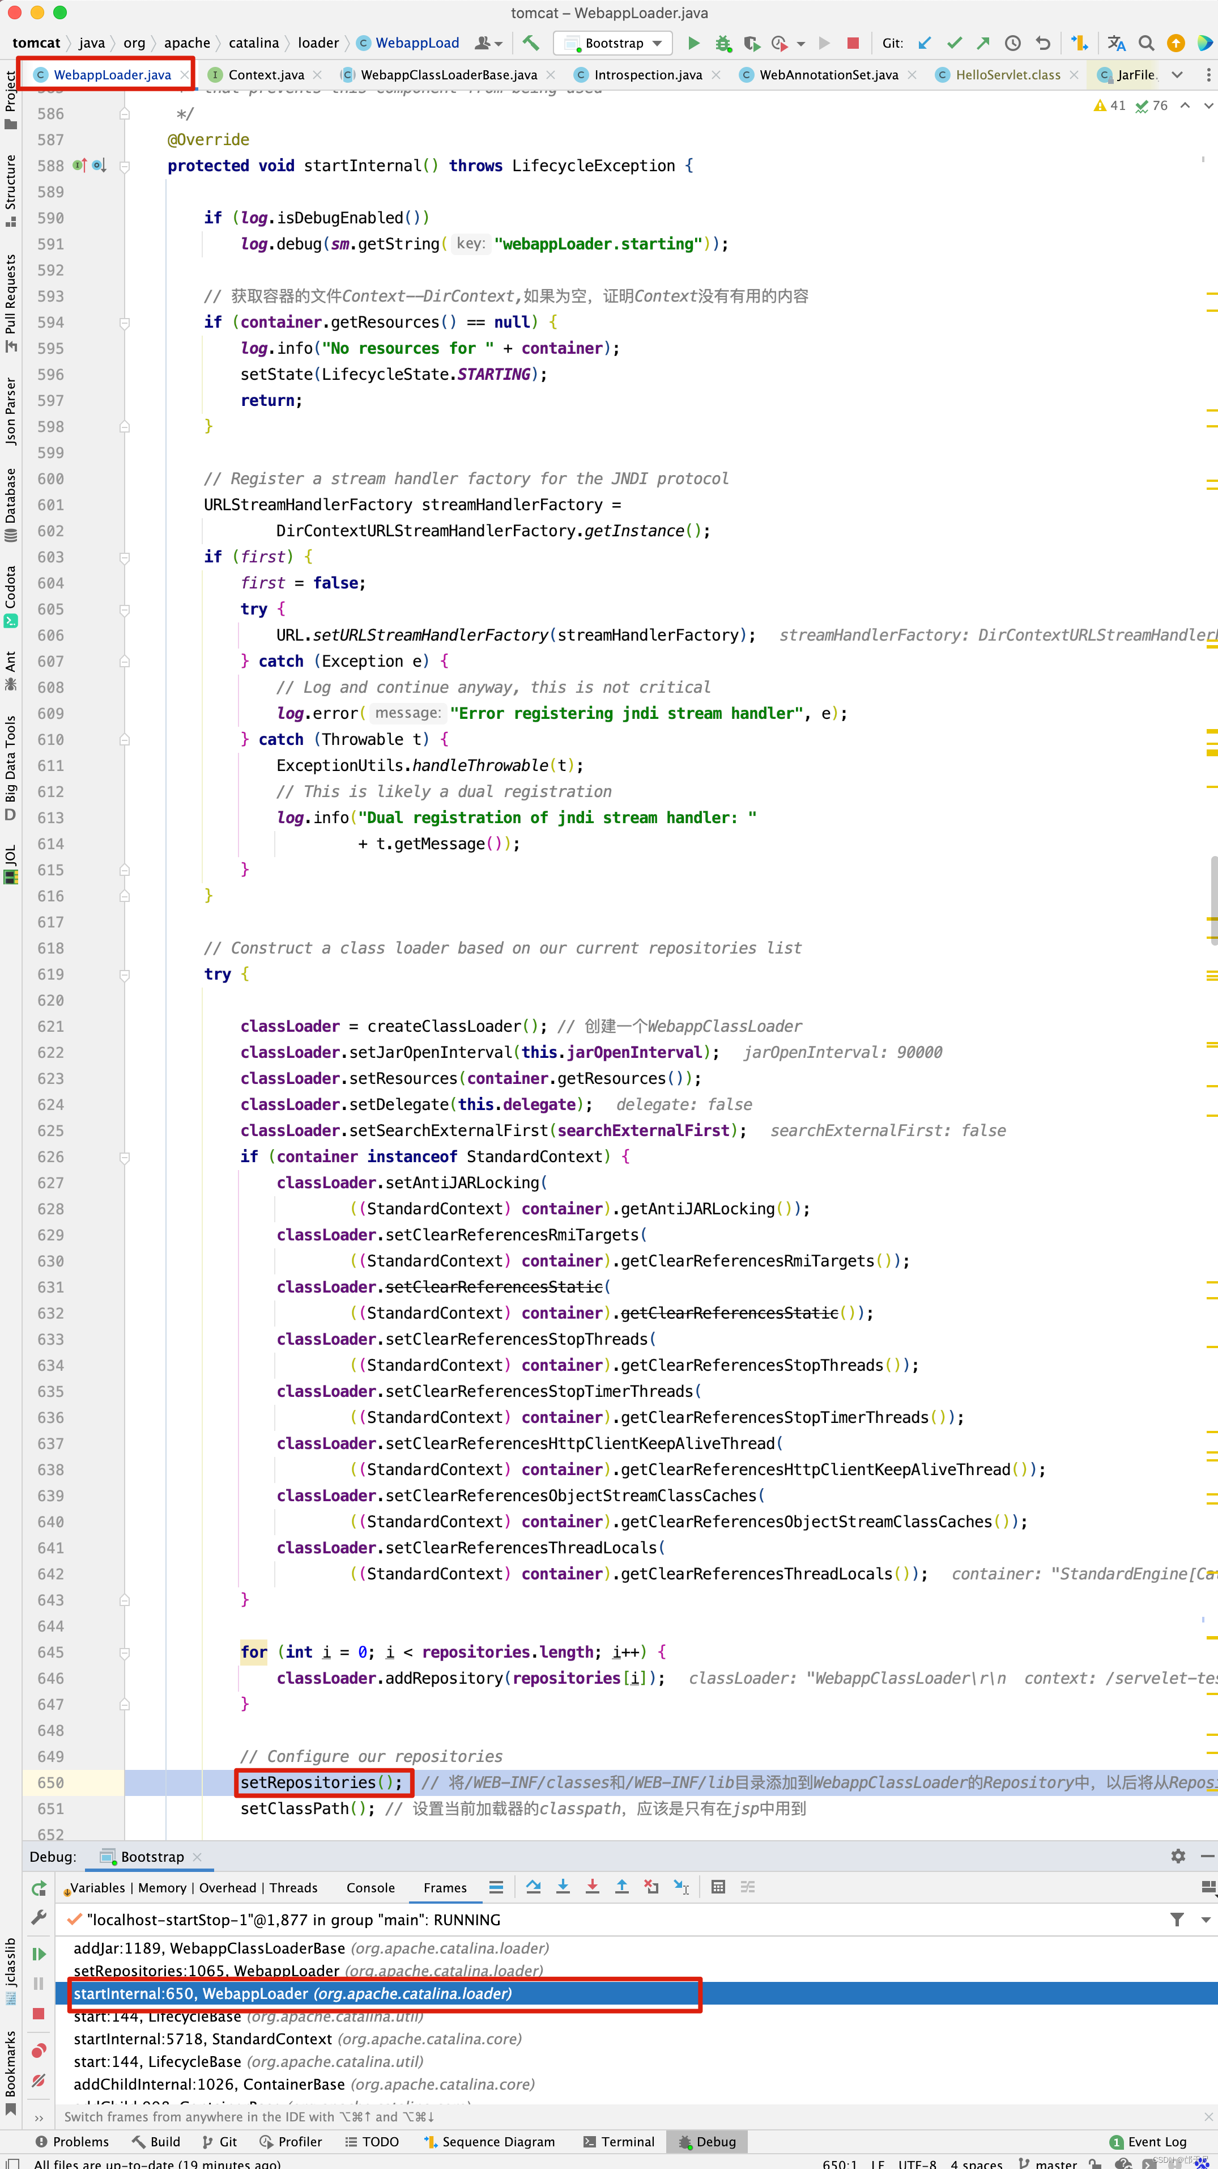Run Bootstrap with the green play icon
The height and width of the screenshot is (2169, 1218).
694,43
